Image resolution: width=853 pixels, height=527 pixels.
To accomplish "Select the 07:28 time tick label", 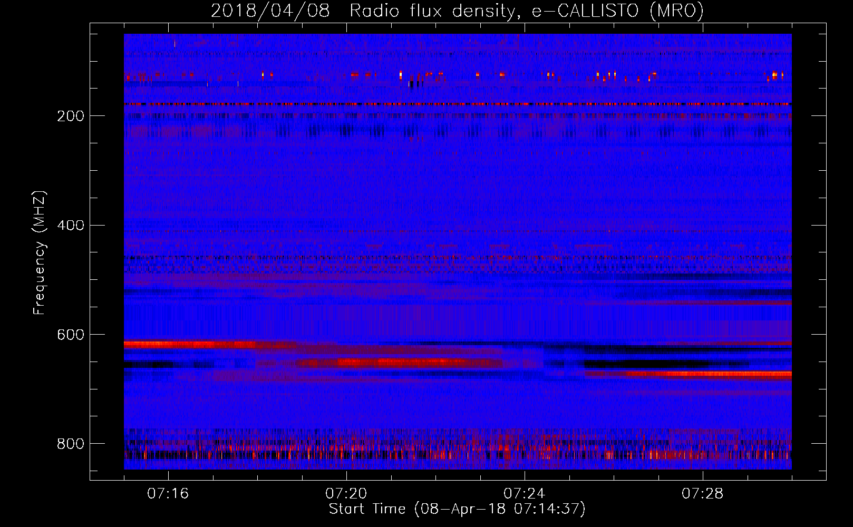I will click(x=702, y=494).
